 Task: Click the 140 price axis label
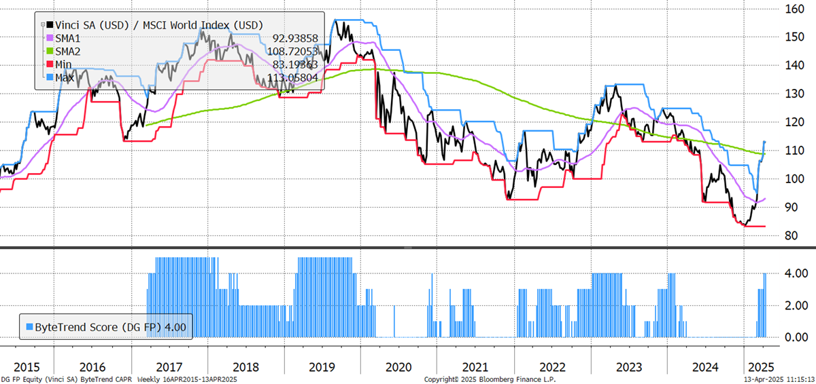(795, 66)
